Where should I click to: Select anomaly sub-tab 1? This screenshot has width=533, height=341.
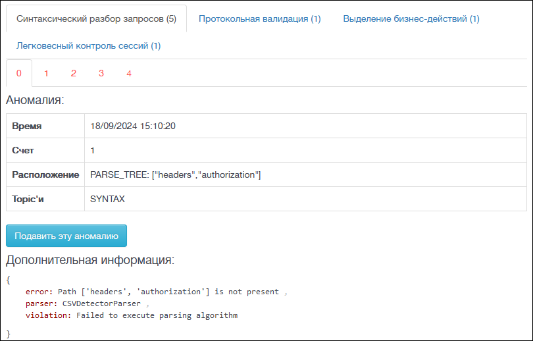46,73
